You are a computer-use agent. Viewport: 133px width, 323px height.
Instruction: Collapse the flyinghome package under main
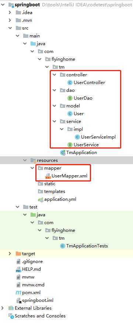[x=39, y=59]
